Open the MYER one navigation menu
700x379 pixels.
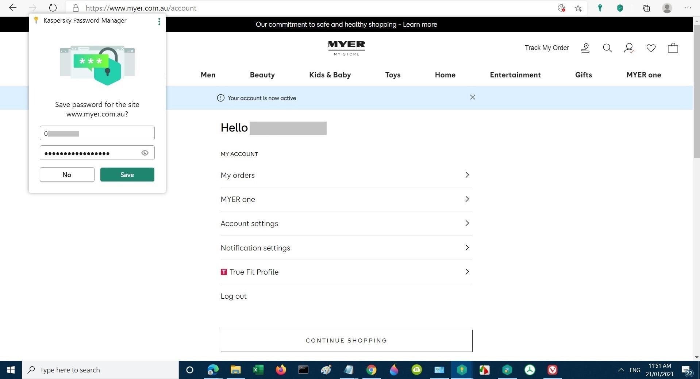point(644,75)
